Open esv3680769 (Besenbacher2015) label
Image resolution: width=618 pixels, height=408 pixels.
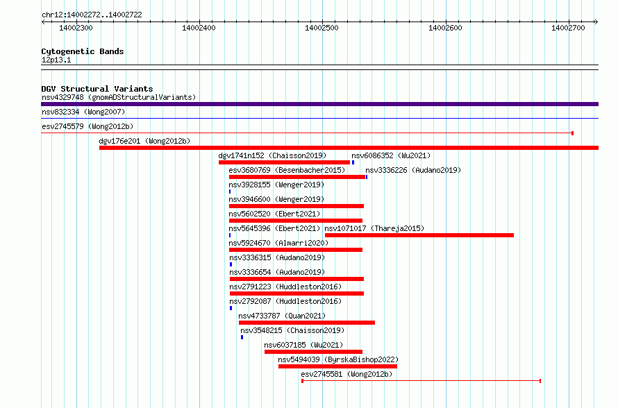(x=287, y=170)
